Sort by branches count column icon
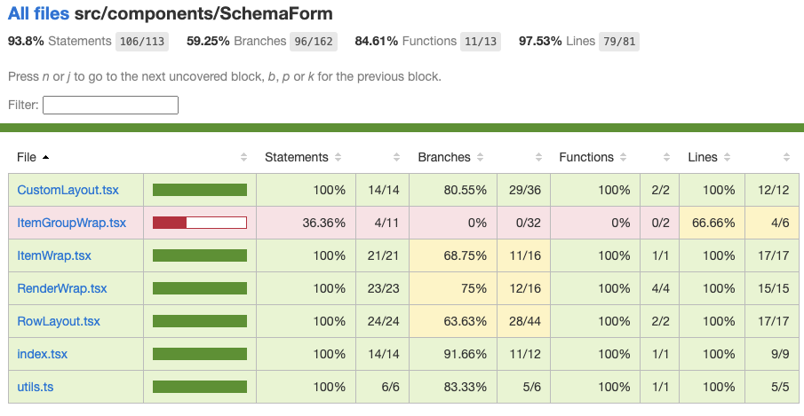Screen dimensions: 804x416 (x=538, y=157)
